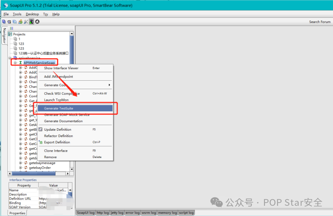Image resolution: width=333 pixels, height=216 pixels.
Task: Open the jetty log tab
Action: click(117, 212)
